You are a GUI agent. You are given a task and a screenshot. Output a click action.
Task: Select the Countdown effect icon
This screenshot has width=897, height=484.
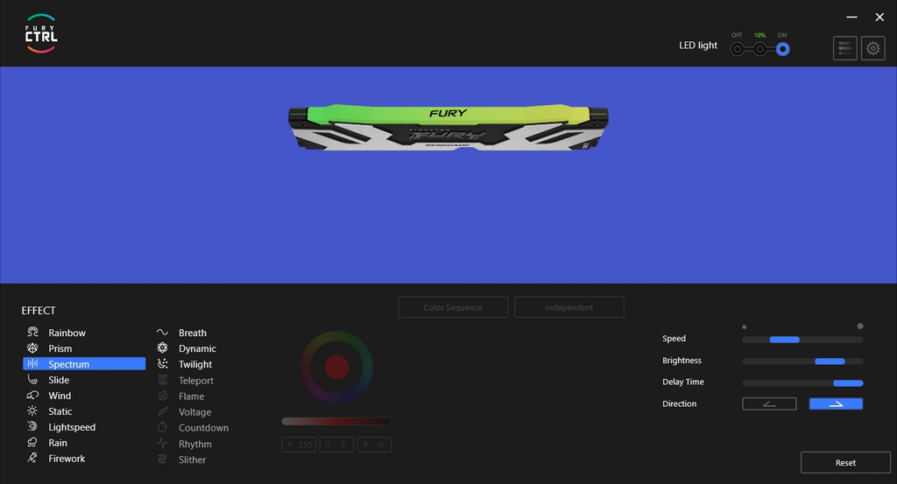pyautogui.click(x=162, y=427)
